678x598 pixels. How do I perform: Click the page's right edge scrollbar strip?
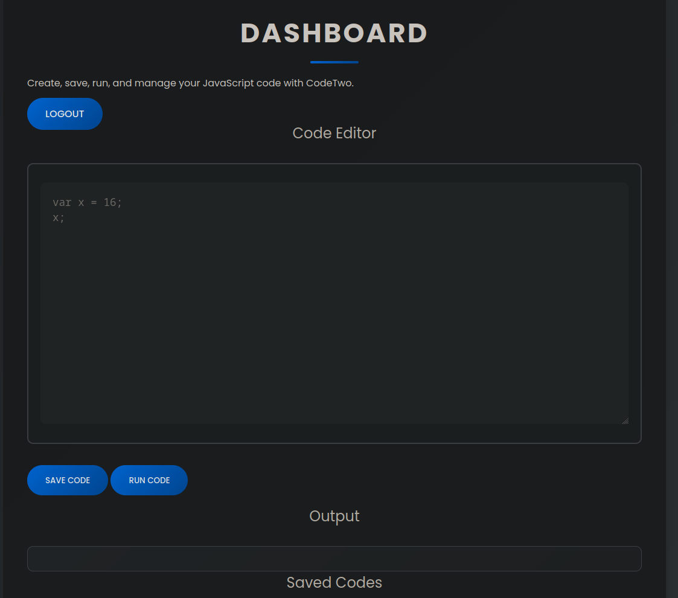[x=671, y=302]
